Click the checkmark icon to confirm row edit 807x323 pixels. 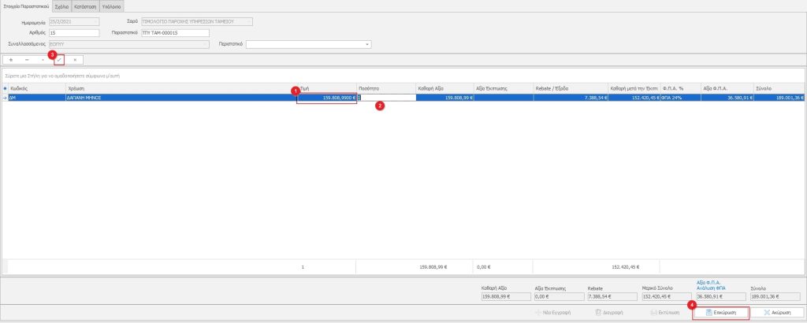point(59,59)
